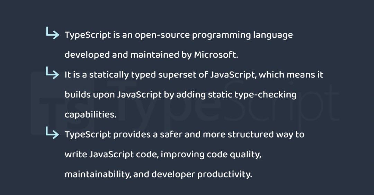The width and height of the screenshot is (374, 195).
Task: Select the line "developed and maintained by Microsoft."
Action: [151, 55]
